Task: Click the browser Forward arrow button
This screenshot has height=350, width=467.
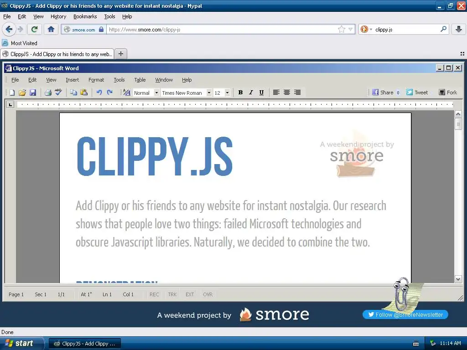Action: pos(20,29)
